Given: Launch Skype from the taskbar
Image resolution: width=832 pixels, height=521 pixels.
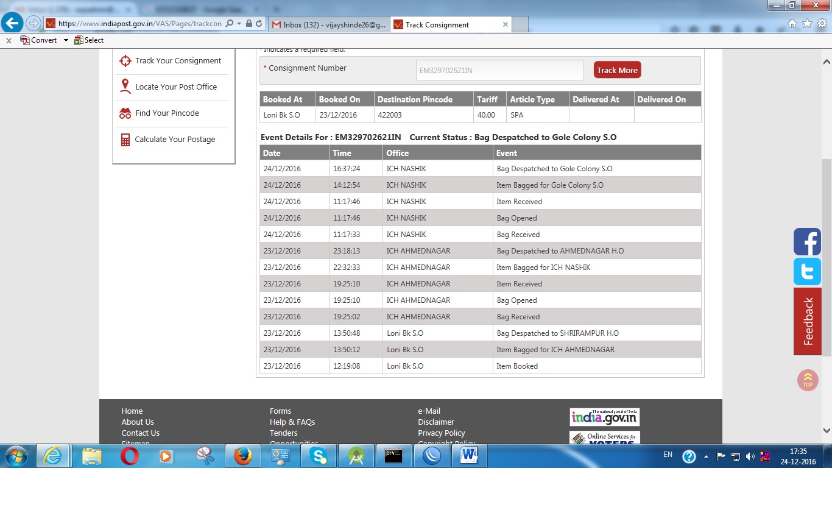Looking at the screenshot, I should (318, 456).
